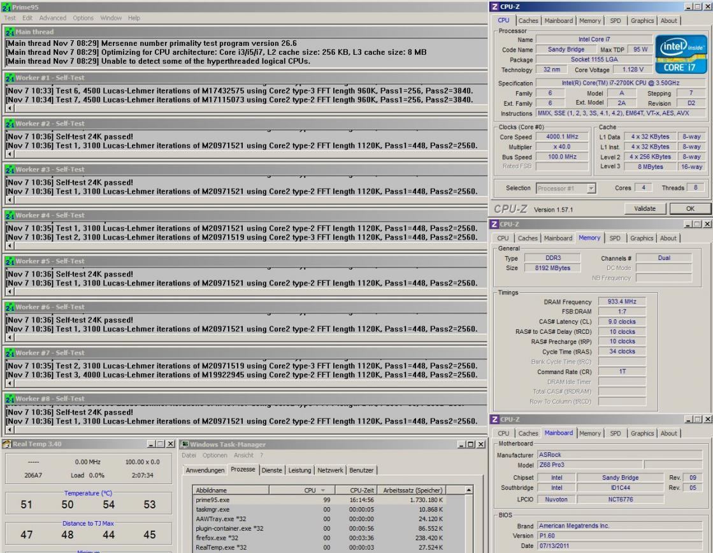Click Worker #8 scroll-left arrow

(10, 430)
